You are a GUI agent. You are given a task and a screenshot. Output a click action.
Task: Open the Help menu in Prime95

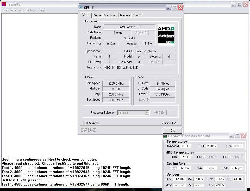tap(42, 10)
